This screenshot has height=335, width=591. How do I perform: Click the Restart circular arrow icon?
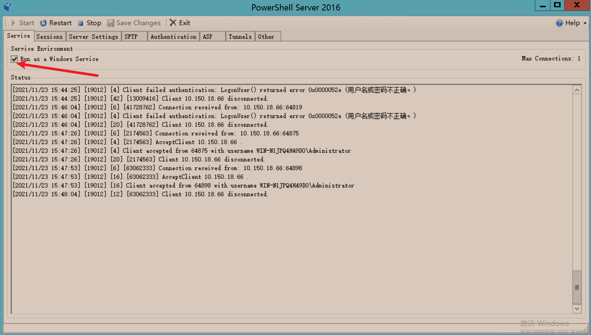pyautogui.click(x=43, y=23)
